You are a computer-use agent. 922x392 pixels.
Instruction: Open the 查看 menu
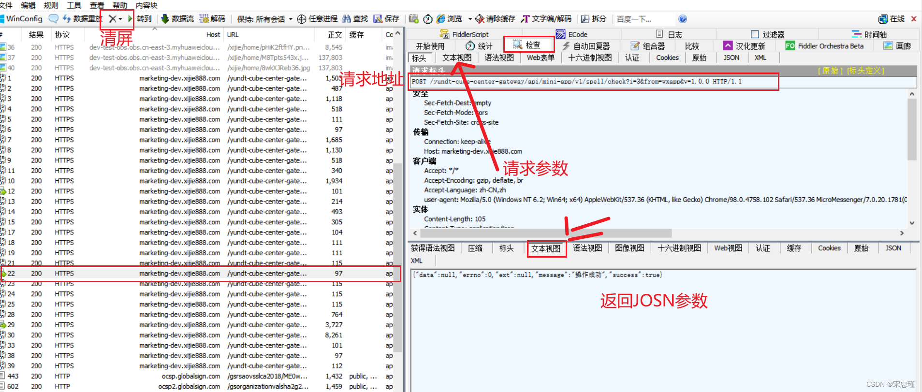pos(97,5)
